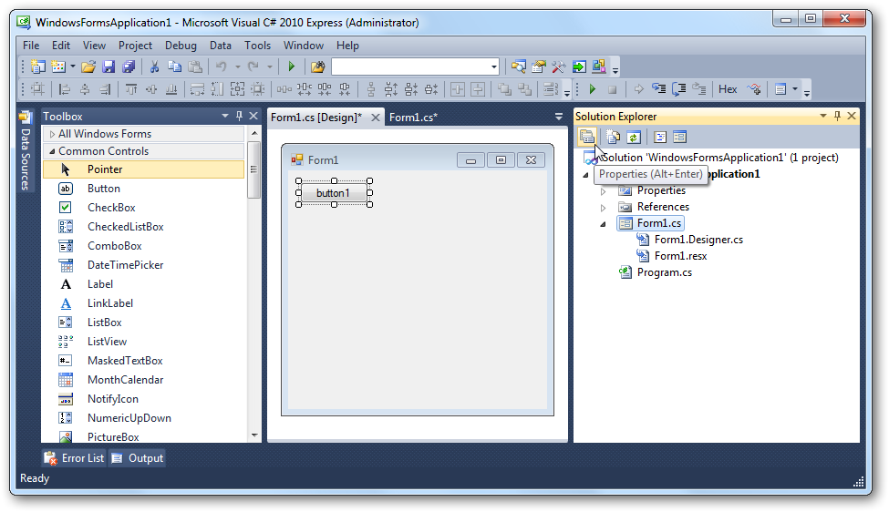Image resolution: width=889 pixels, height=512 pixels.
Task: Click the button1 control on the form
Action: click(x=333, y=193)
